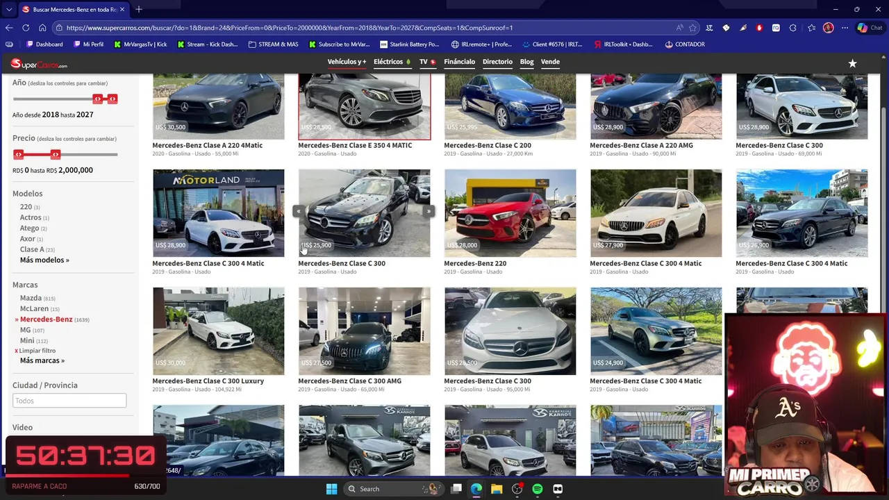Open the red Mercedes-Benz 220 listing
889x500 pixels.
click(510, 213)
